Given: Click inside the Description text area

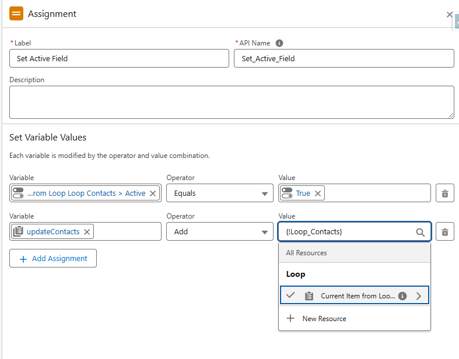Looking at the screenshot, I should [232, 102].
